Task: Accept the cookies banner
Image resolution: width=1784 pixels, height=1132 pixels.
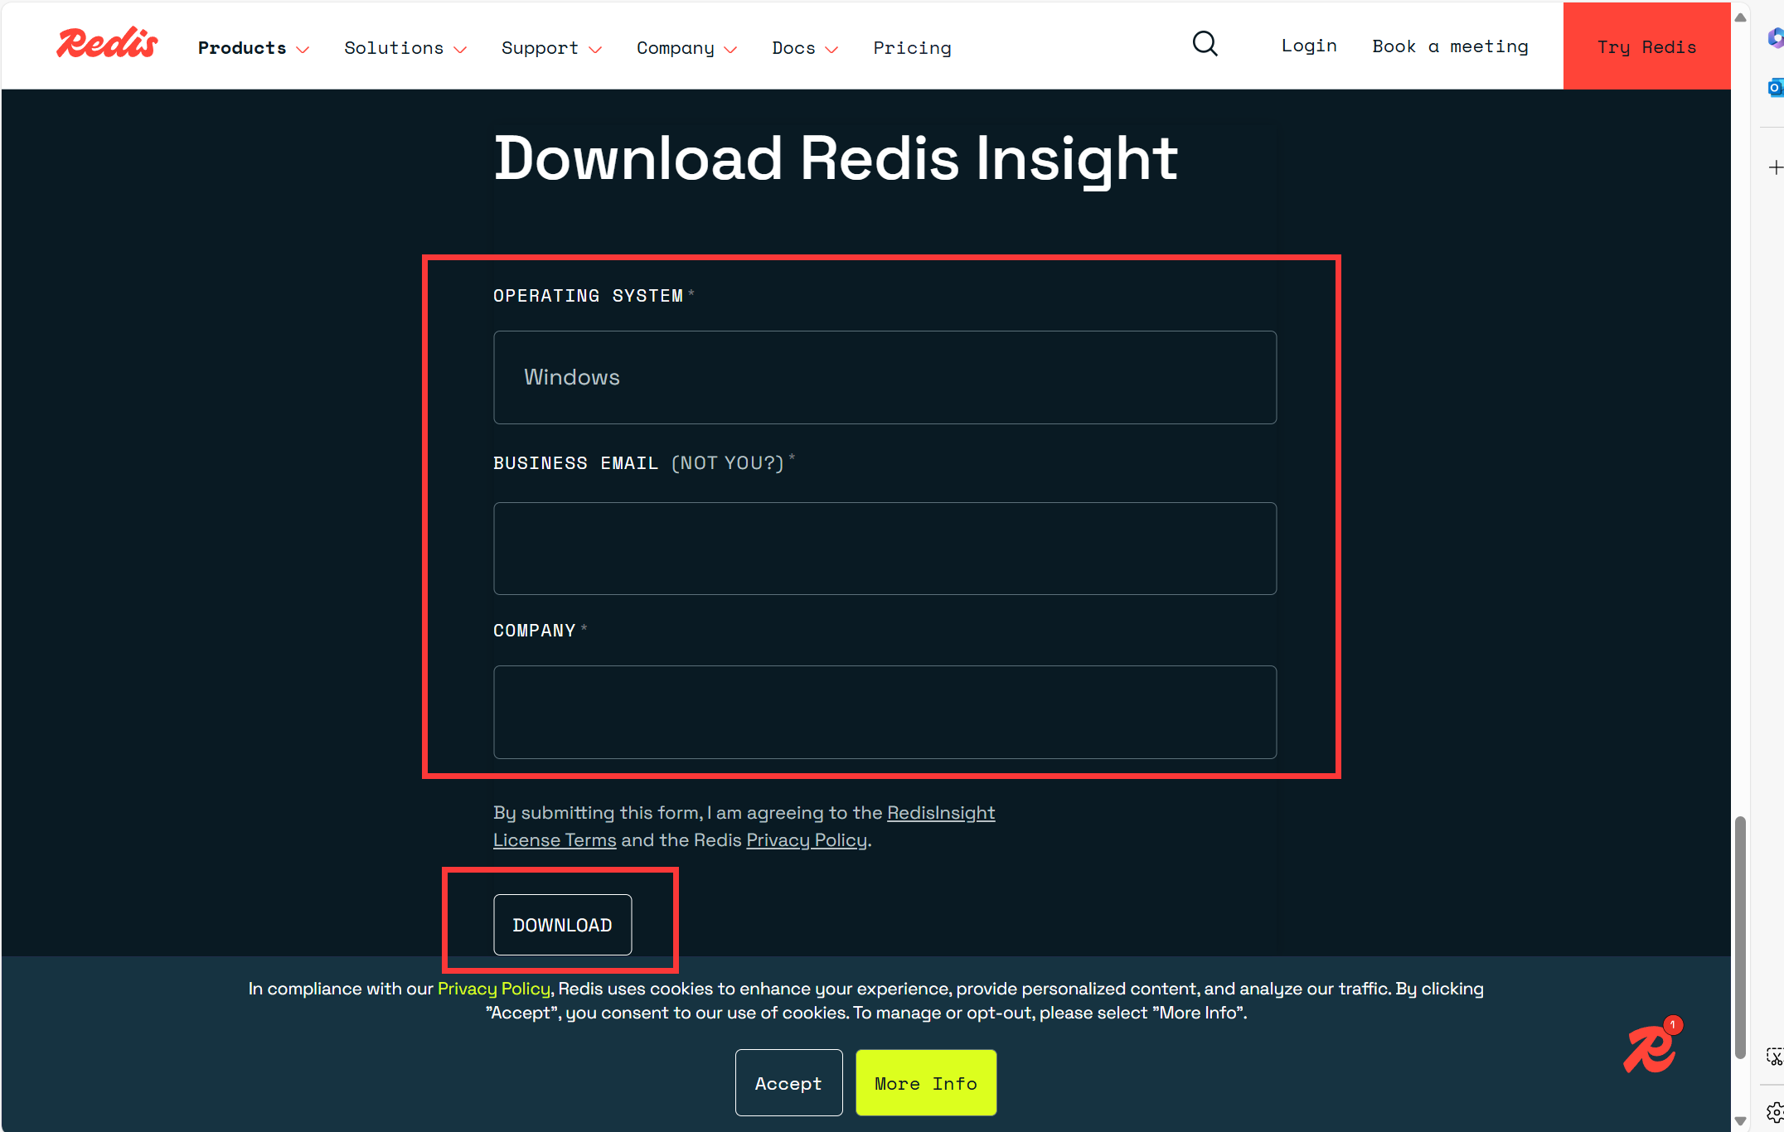Action: click(x=788, y=1083)
